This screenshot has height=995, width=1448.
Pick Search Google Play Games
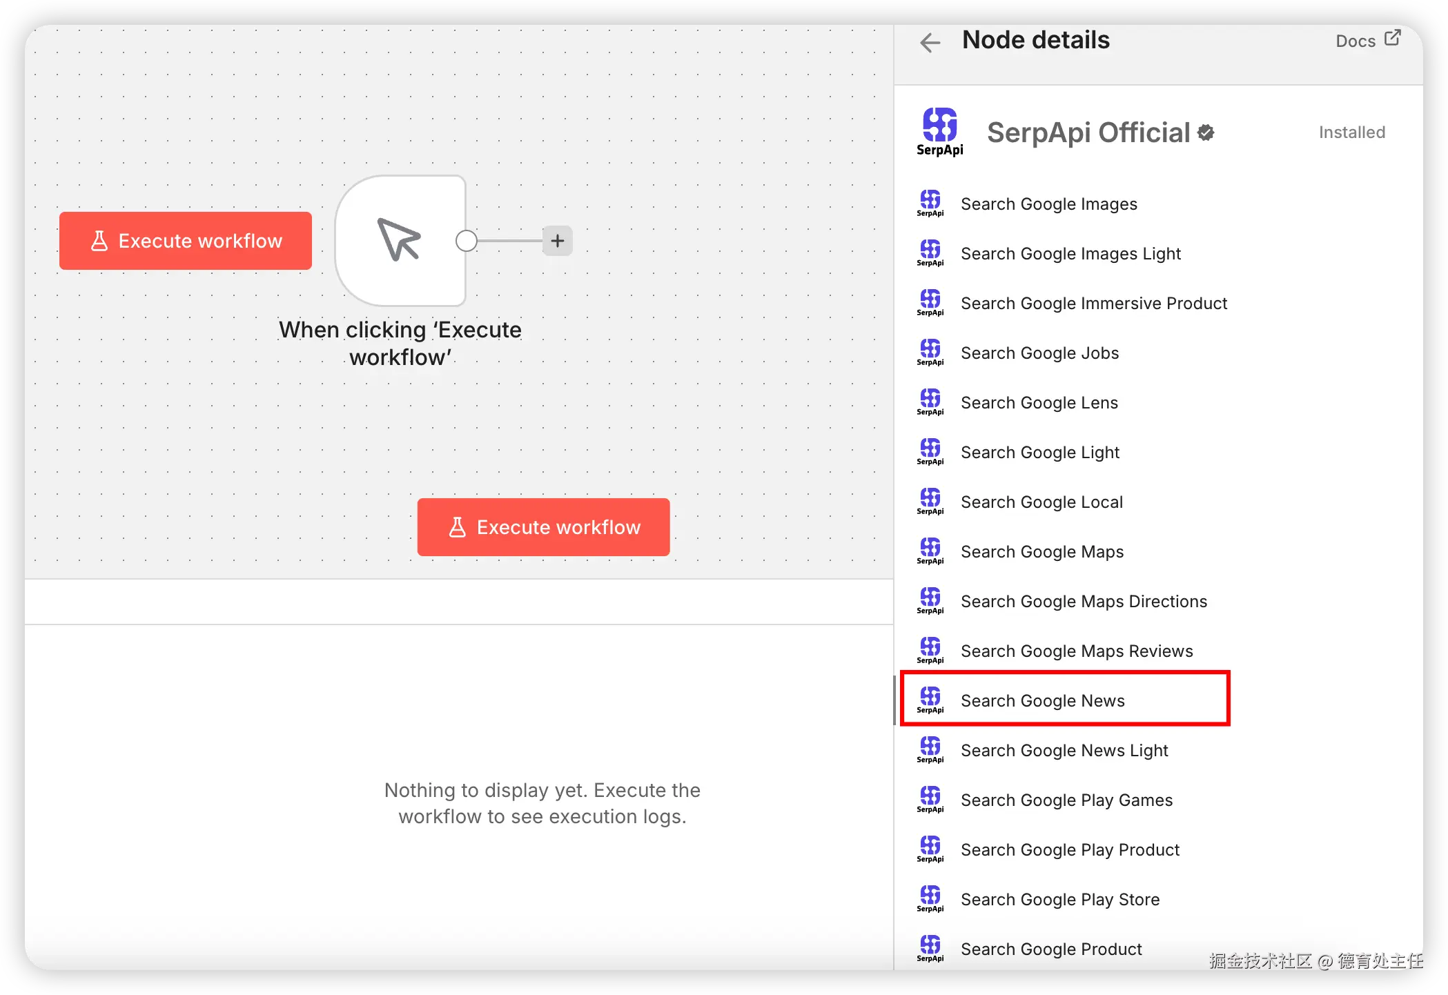pyautogui.click(x=1066, y=800)
